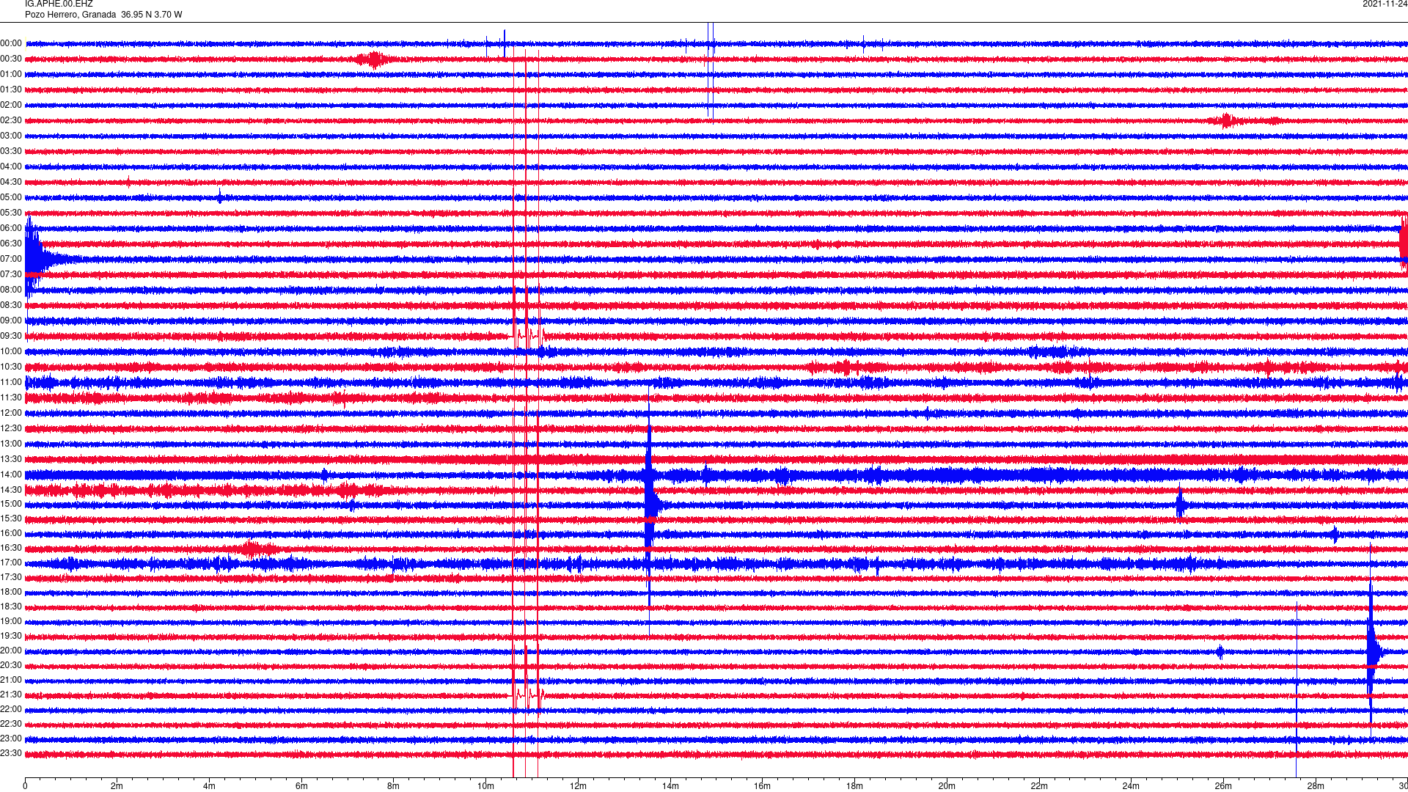Screen dimensions: 1408x792
Task: Click the 6m tick on time axis
Action: (x=301, y=786)
